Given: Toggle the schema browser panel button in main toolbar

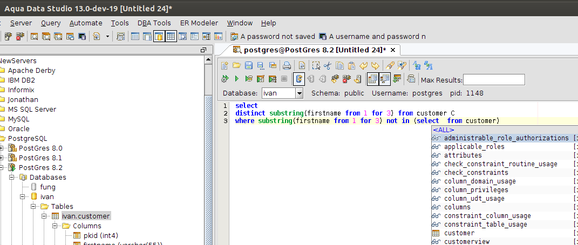Looking at the screenshot, I should coord(159,37).
